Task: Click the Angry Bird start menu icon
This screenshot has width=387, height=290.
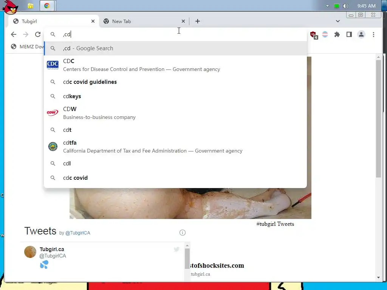Action: pos(10,7)
